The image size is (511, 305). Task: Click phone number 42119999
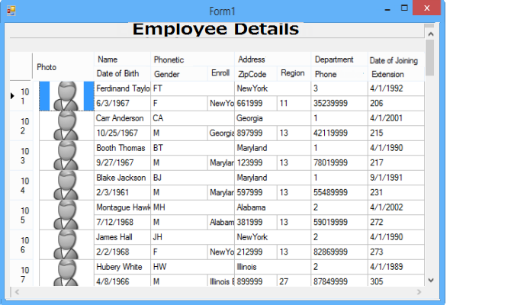[339, 133]
